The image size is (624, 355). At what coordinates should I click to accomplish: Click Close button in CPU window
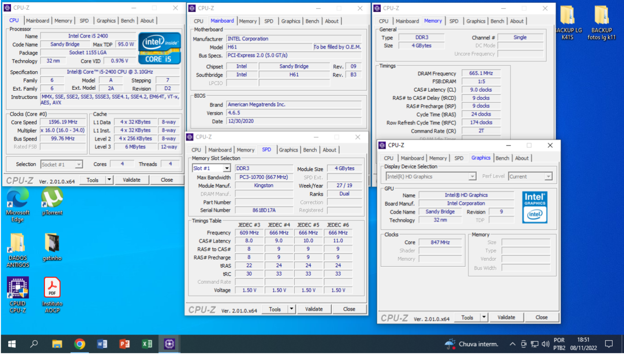click(x=167, y=180)
